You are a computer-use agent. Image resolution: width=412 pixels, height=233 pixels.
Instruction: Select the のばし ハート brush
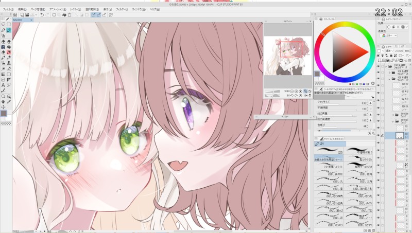coord(359,216)
